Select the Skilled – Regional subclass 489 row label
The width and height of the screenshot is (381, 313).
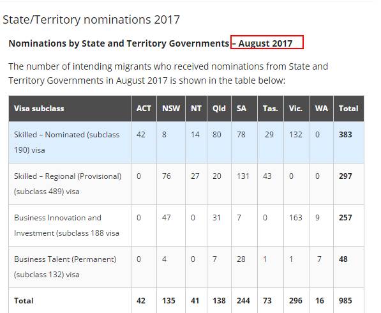(x=68, y=184)
